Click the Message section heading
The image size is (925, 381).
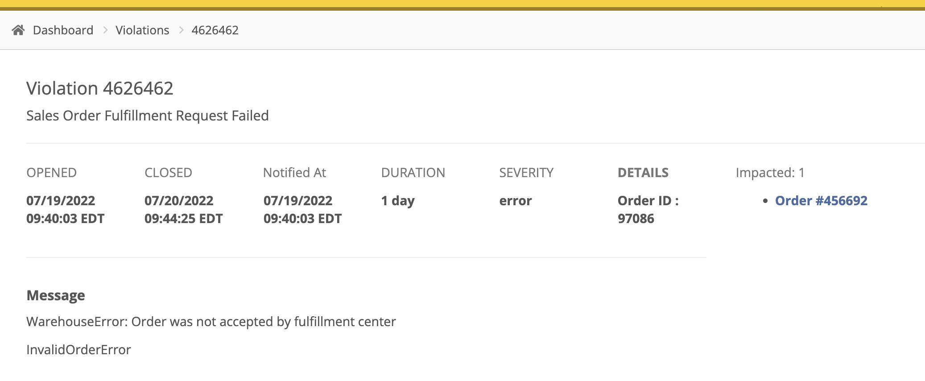(56, 295)
